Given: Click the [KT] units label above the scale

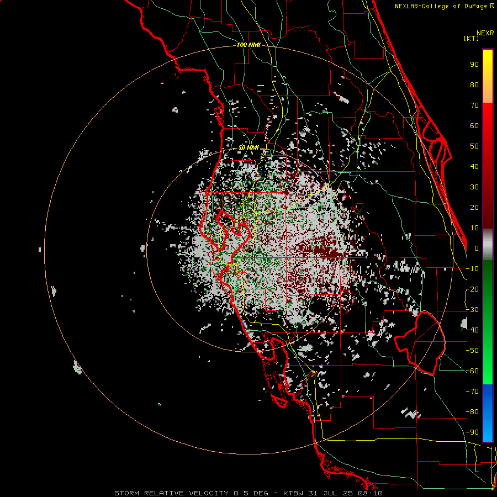Looking at the screenshot, I should [x=471, y=38].
